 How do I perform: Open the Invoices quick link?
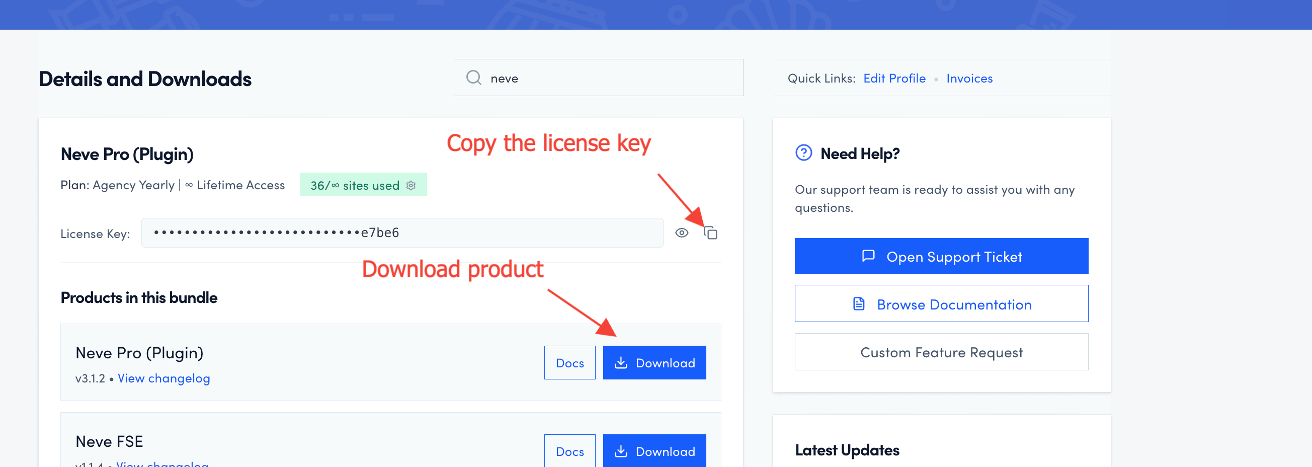click(x=969, y=78)
